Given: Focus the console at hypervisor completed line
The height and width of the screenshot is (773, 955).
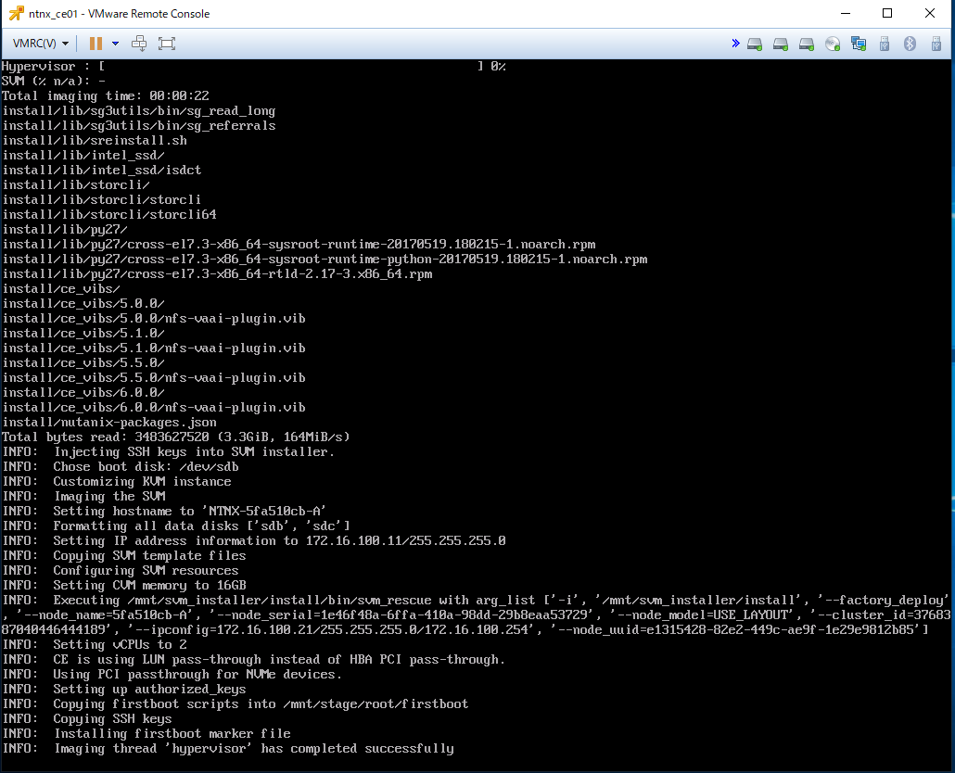Looking at the screenshot, I should click(x=228, y=749).
